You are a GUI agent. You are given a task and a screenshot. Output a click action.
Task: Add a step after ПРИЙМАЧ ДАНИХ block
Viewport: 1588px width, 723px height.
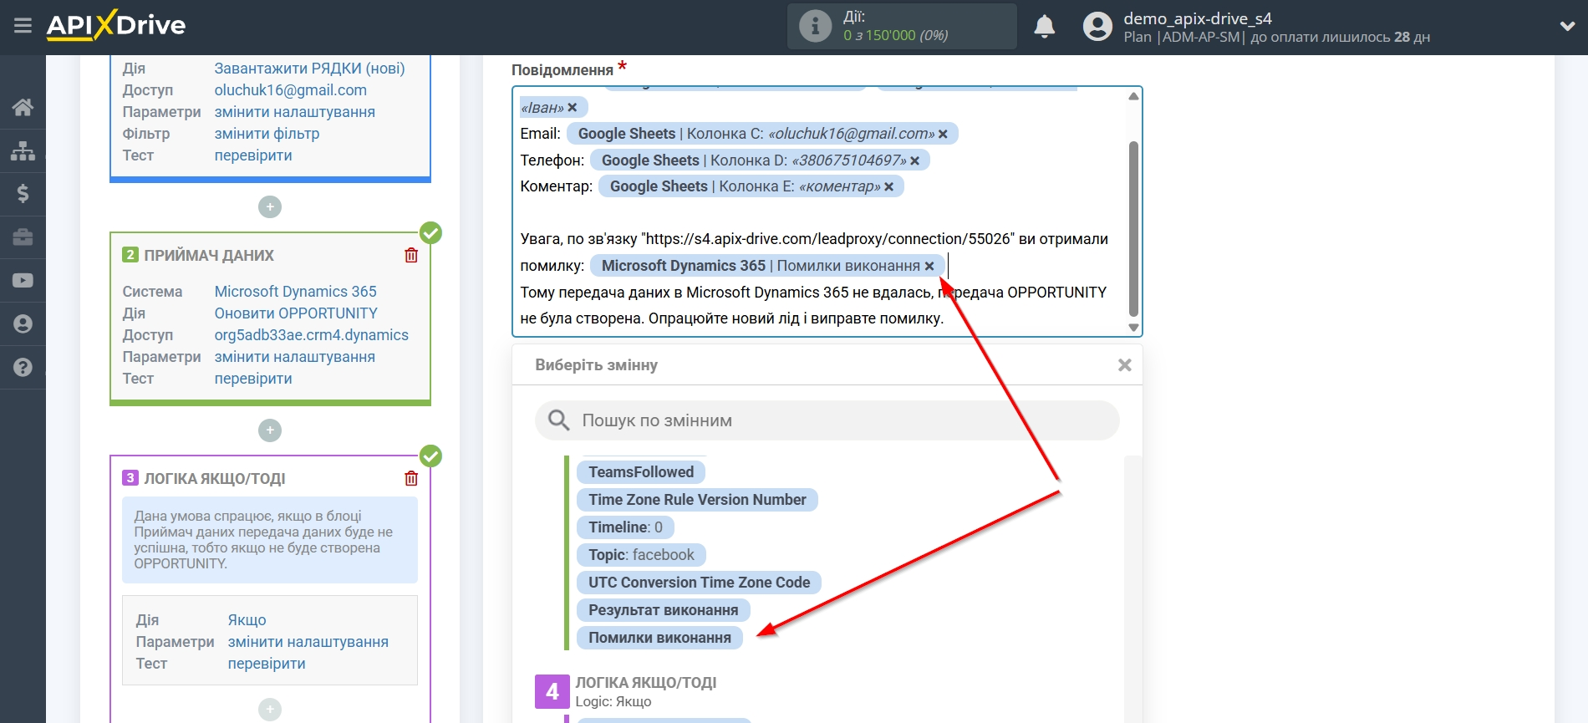point(269,430)
